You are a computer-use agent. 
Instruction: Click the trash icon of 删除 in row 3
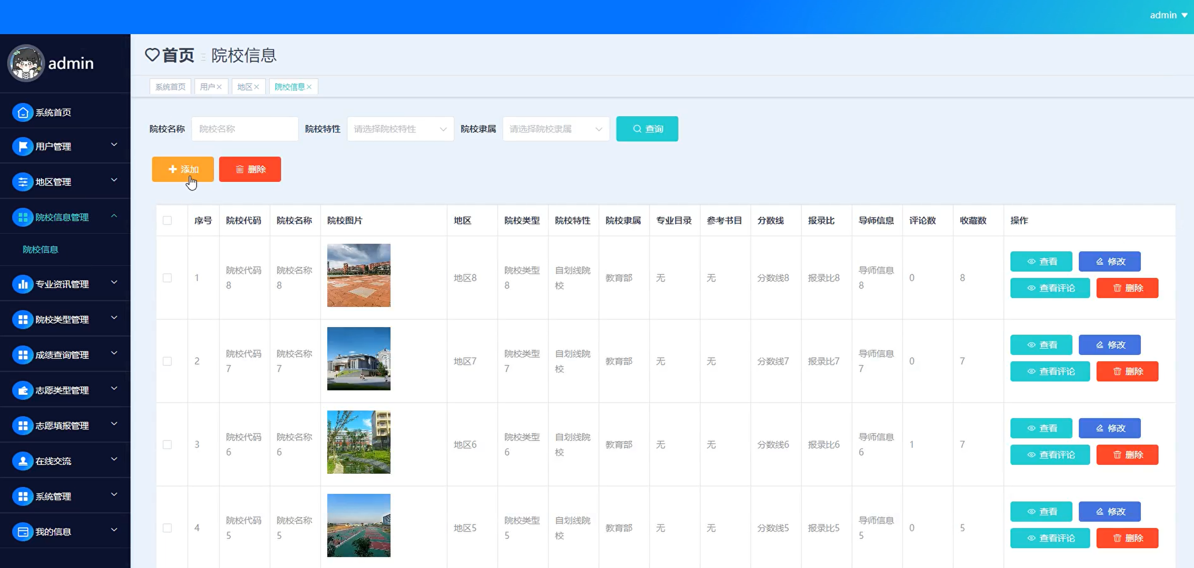point(1117,454)
